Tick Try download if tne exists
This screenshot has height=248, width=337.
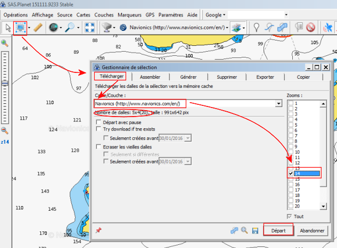point(98,129)
